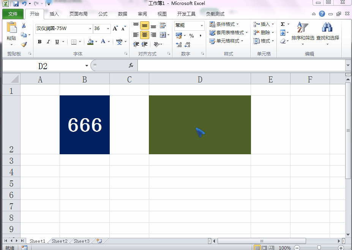Click the Paste clipboard icon
This screenshot has height=250, width=352.
tap(11, 27)
